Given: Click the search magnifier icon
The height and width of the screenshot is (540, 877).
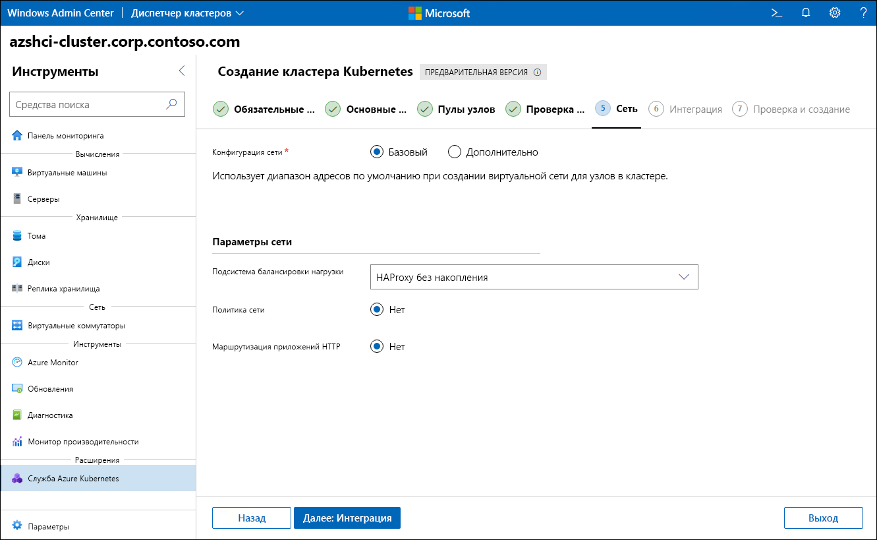Looking at the screenshot, I should click(171, 104).
